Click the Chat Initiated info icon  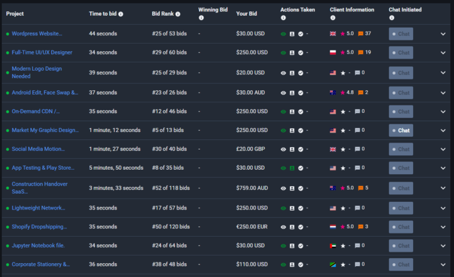pos(392,18)
